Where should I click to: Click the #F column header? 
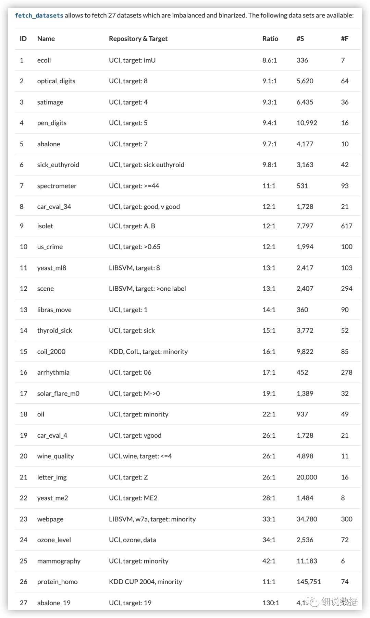coord(344,39)
